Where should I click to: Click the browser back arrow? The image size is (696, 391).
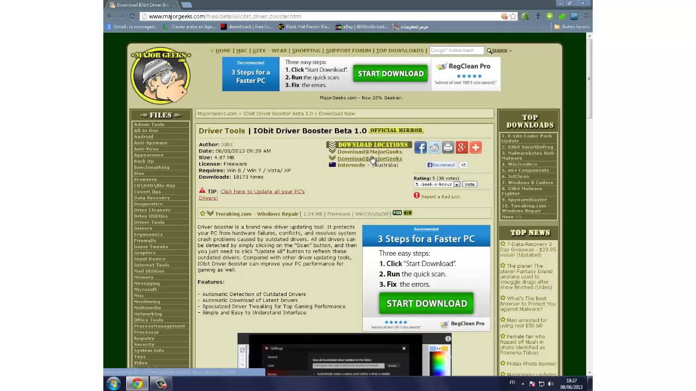110,16
